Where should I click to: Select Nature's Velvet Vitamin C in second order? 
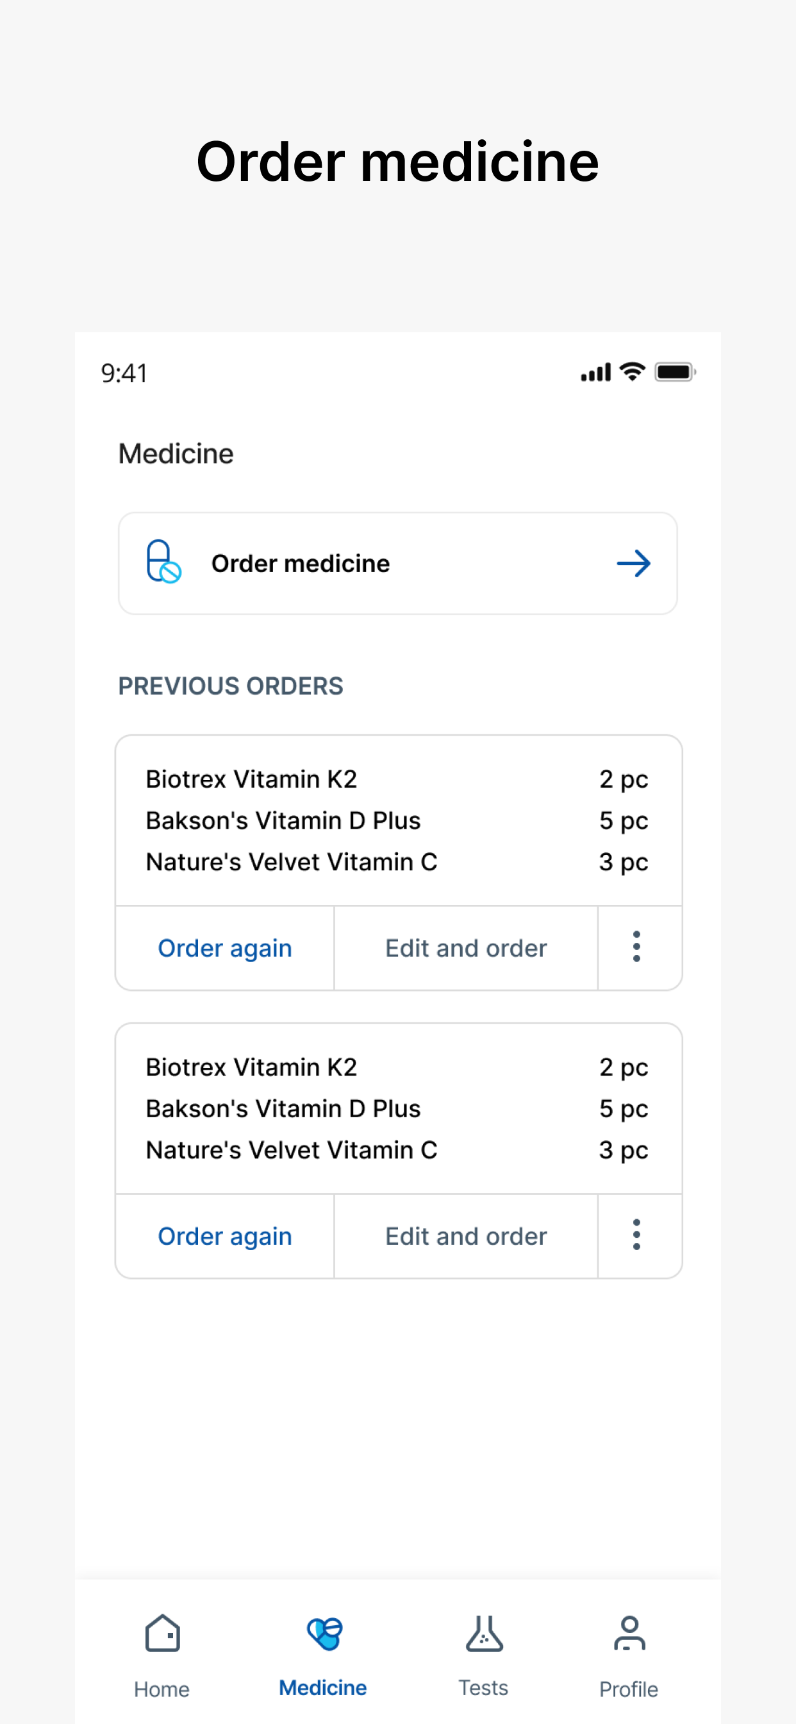click(292, 1150)
